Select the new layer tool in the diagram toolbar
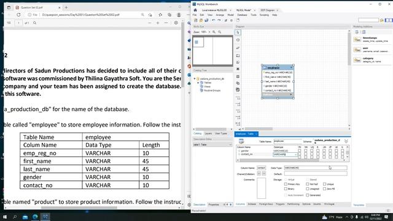The height and width of the screenshot is (221, 393). tap(238, 56)
